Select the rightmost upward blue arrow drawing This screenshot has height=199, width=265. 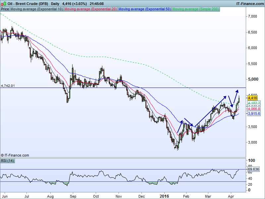tap(235, 96)
